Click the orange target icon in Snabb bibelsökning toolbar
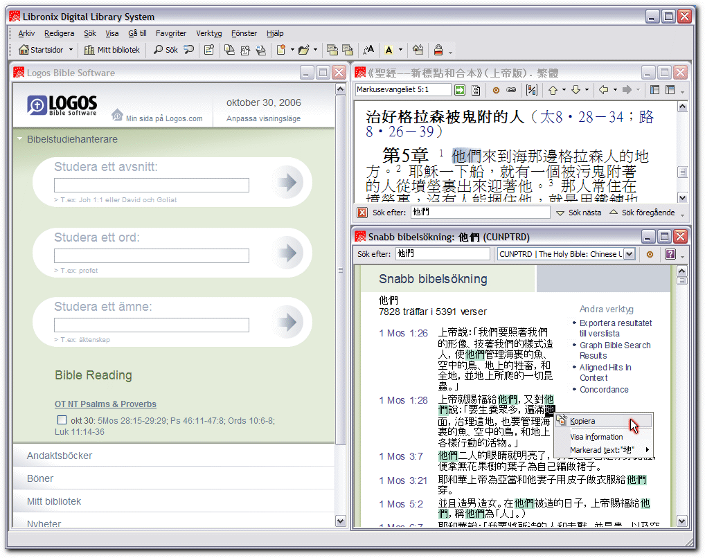705x558 pixels. (x=650, y=254)
